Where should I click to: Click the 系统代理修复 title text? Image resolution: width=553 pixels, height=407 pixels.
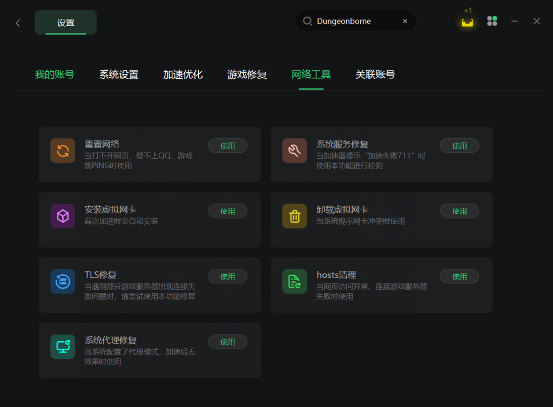coord(110,340)
